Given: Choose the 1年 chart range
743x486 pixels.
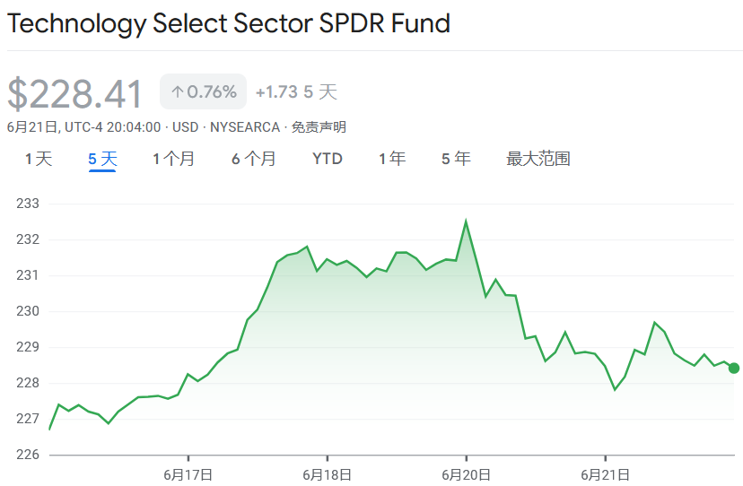Looking at the screenshot, I should tap(392, 159).
